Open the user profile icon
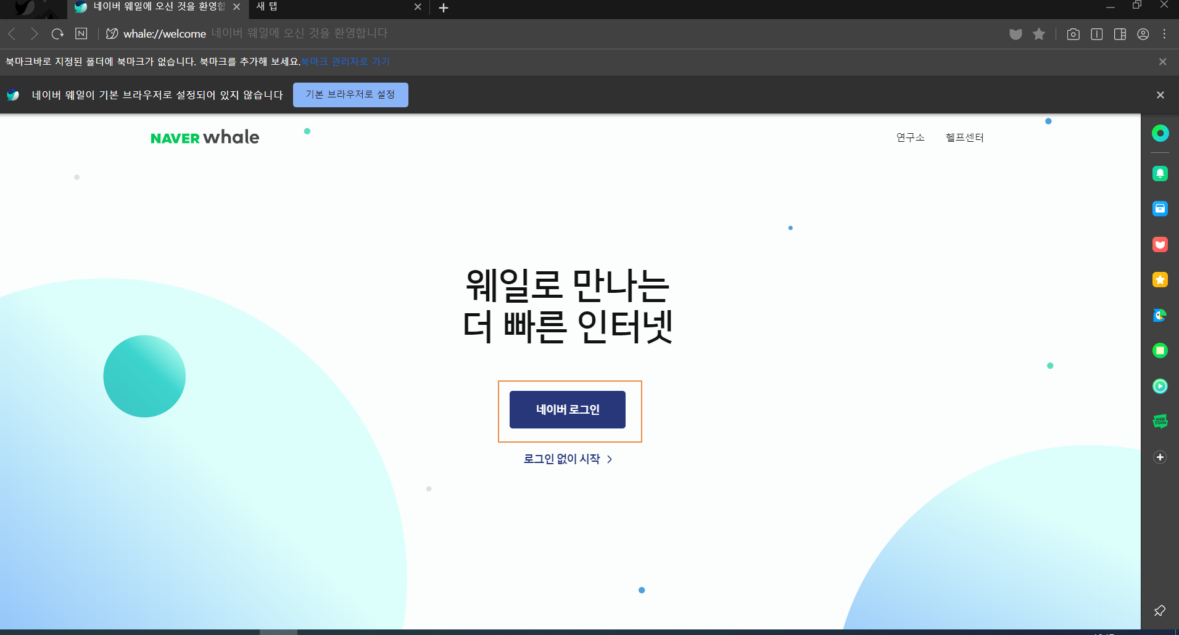Viewport: 1179px width, 635px height. 1143,34
